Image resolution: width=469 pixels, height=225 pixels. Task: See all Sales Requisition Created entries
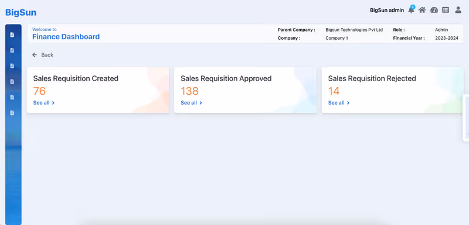click(x=44, y=103)
